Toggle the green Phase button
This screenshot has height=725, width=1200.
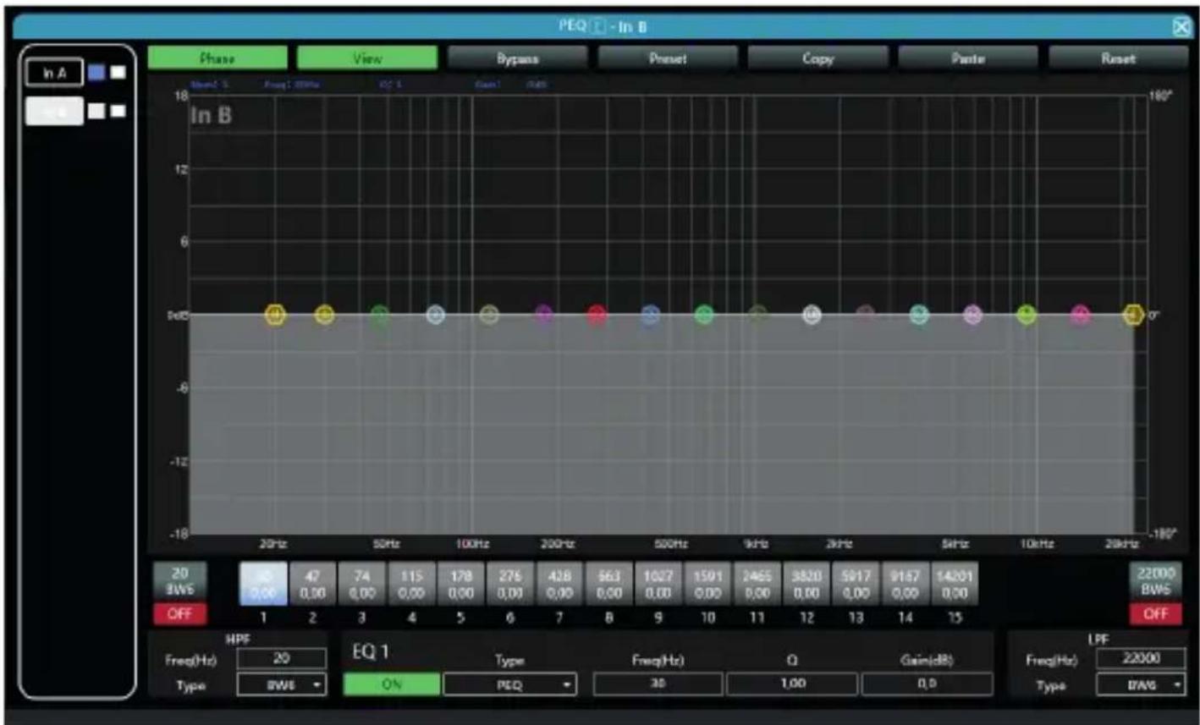click(x=217, y=58)
